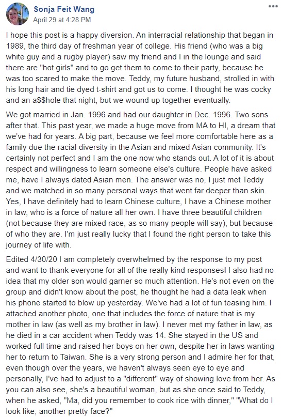The width and height of the screenshot is (282, 417).
Task: Click the first paragraph starting "I hope this post"
Action: [x=140, y=68]
